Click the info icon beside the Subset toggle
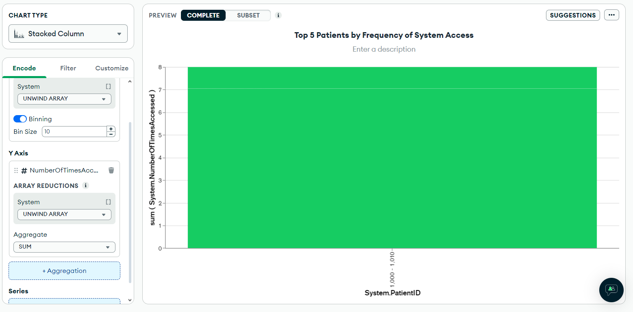The image size is (633, 312). [x=278, y=15]
